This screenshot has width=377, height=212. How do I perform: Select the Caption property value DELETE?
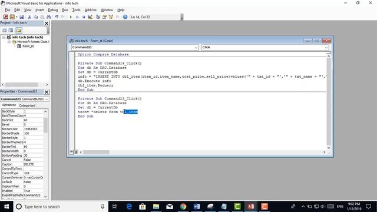click(x=33, y=164)
